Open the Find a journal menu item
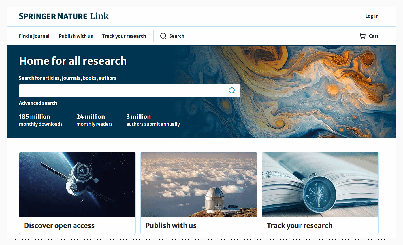The width and height of the screenshot is (403, 245). point(34,36)
